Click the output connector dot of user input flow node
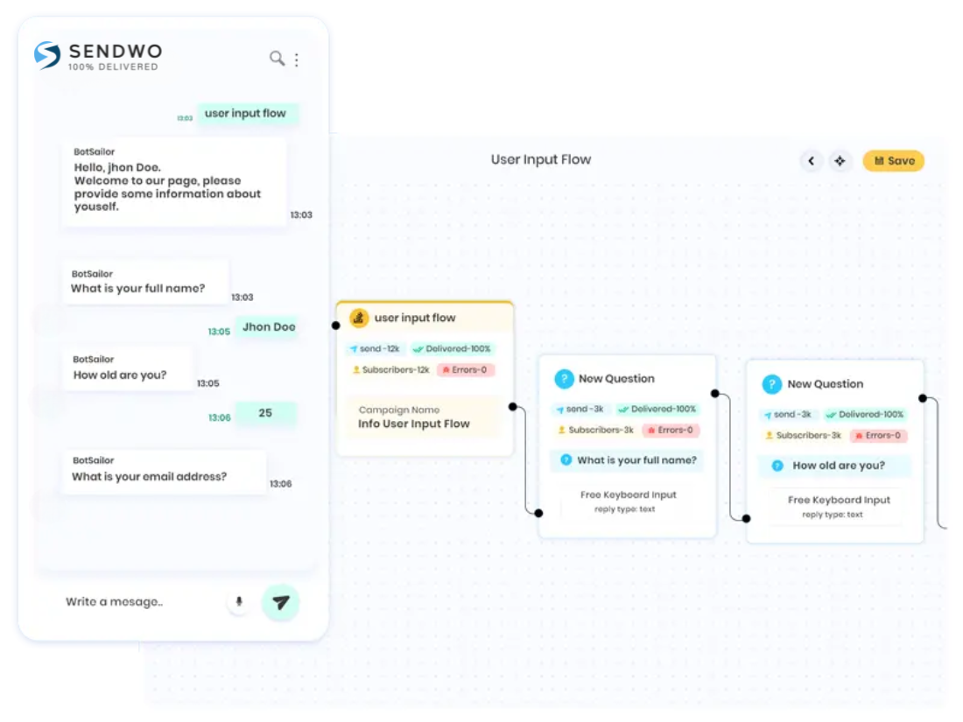Screen dimensions: 963x722 (x=513, y=406)
